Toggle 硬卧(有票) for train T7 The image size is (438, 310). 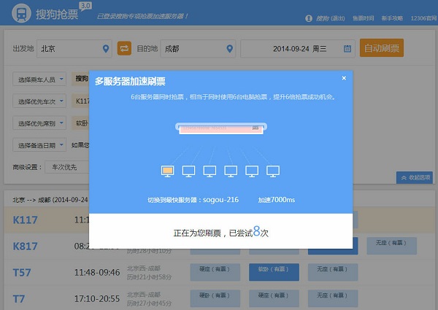pyautogui.click(x=215, y=298)
